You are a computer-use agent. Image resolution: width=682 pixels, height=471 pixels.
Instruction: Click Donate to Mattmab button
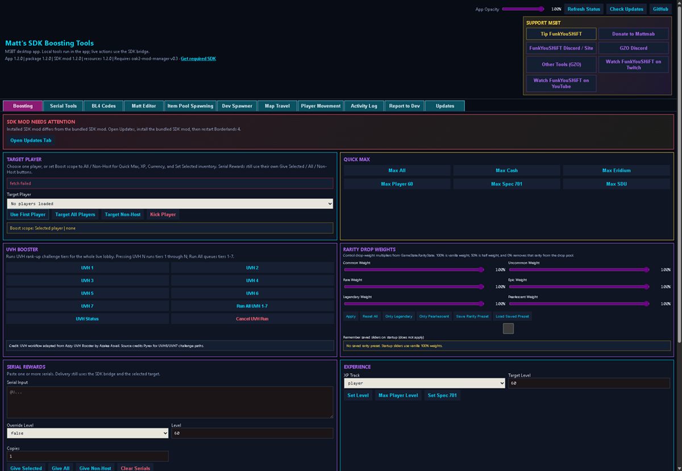(633, 34)
